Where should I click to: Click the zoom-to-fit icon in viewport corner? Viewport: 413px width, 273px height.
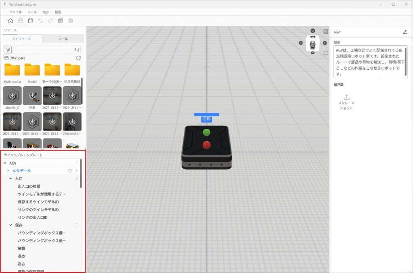[x=325, y=31]
